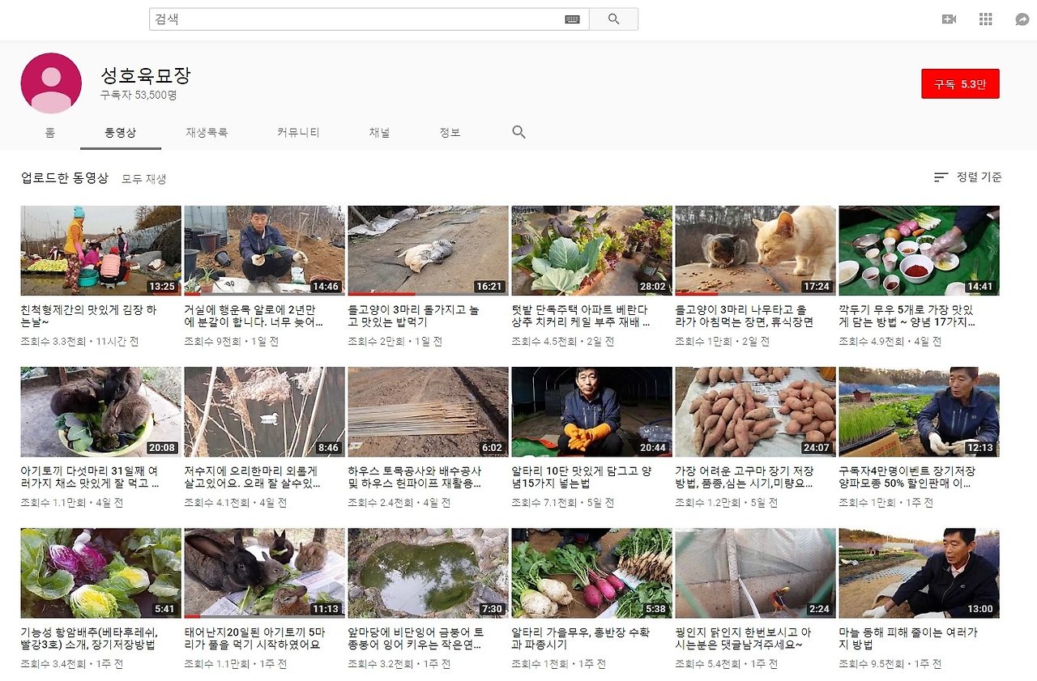
Task: Open the 2:24 pheasant or chicken thumbnail
Action: (756, 573)
